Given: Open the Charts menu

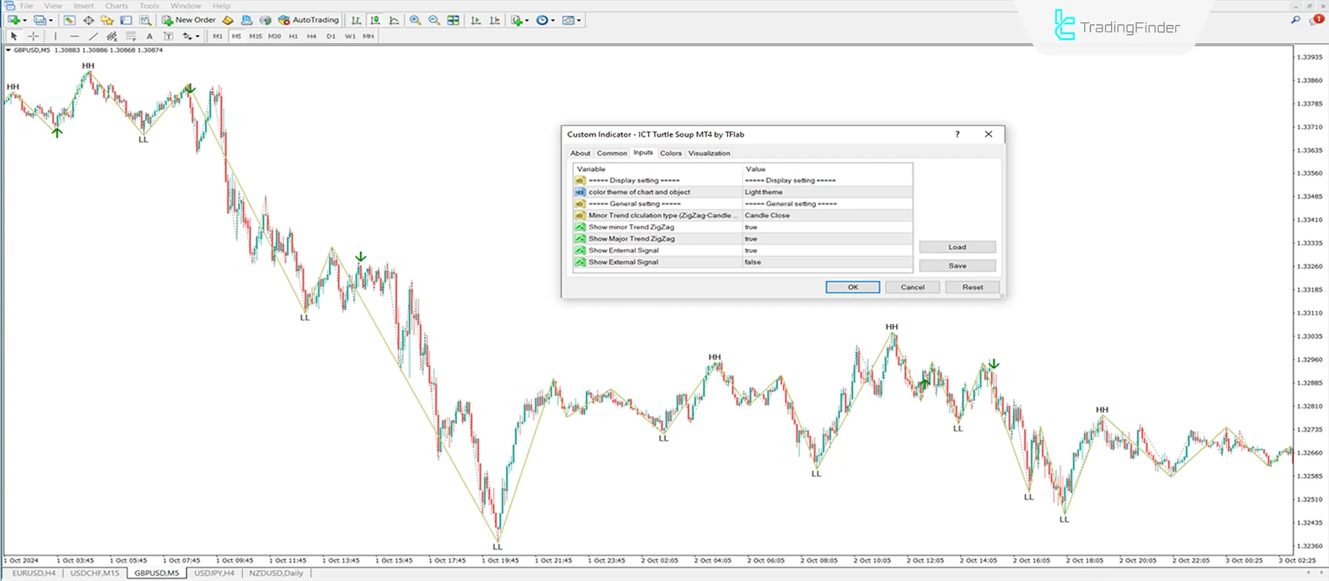Looking at the screenshot, I should (116, 6).
